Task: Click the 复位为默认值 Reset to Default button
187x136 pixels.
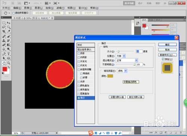Action: 136,97
